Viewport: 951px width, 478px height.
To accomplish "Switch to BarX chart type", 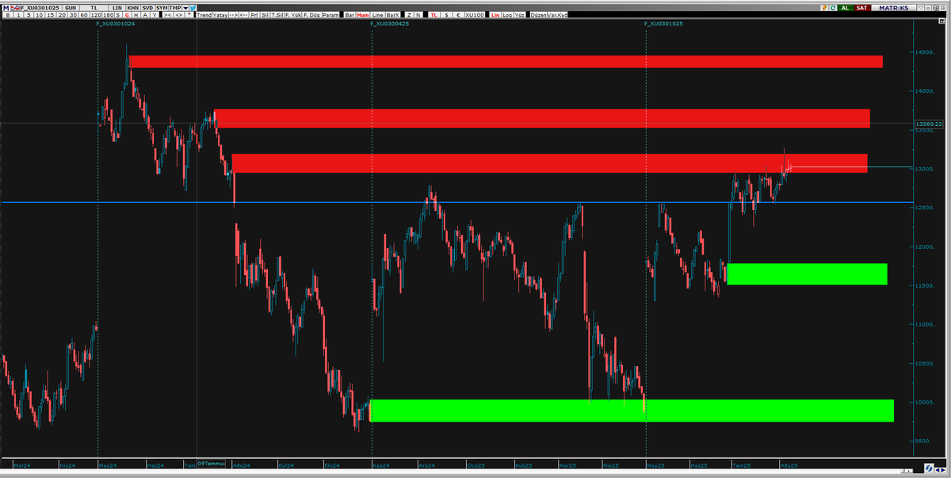I will point(393,15).
